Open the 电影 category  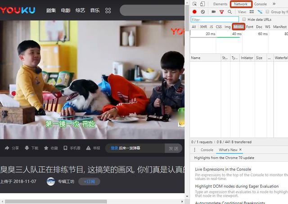tap(66, 10)
